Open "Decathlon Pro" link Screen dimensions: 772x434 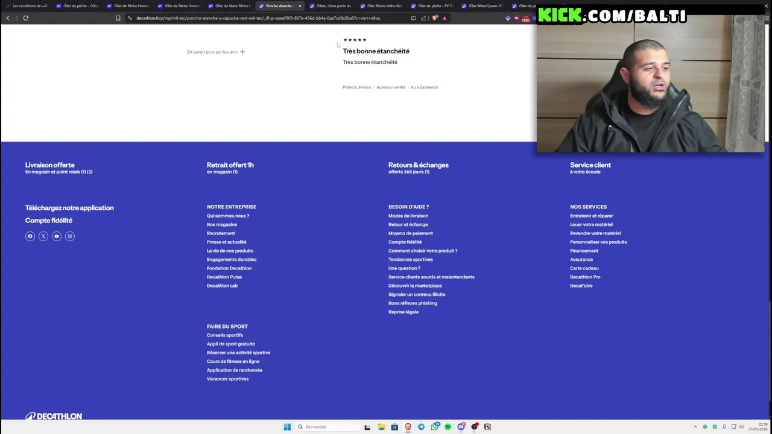(x=585, y=277)
